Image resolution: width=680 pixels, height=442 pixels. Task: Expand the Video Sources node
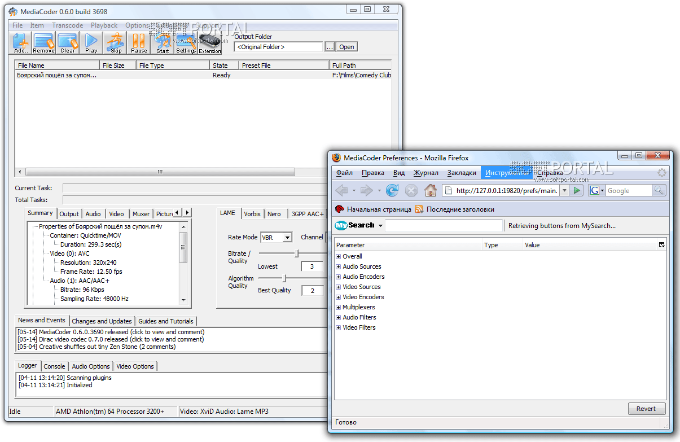339,287
